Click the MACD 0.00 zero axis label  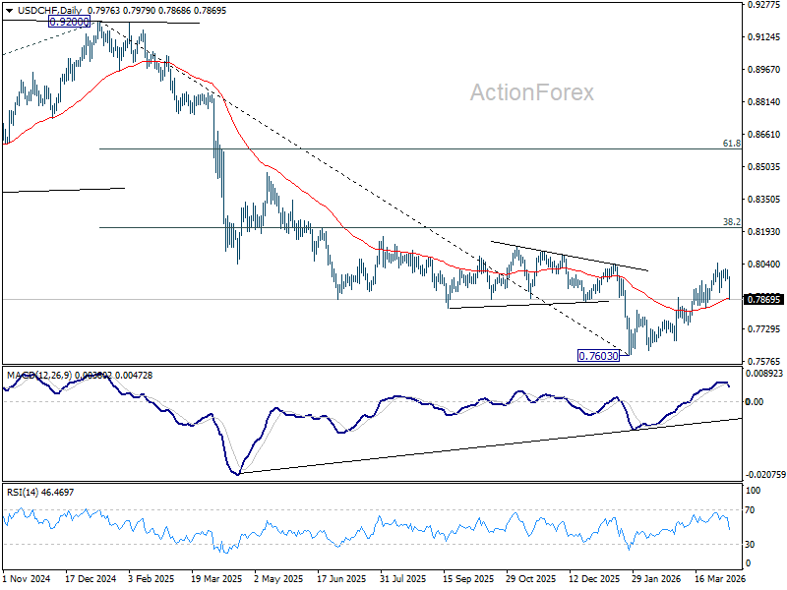click(x=755, y=402)
